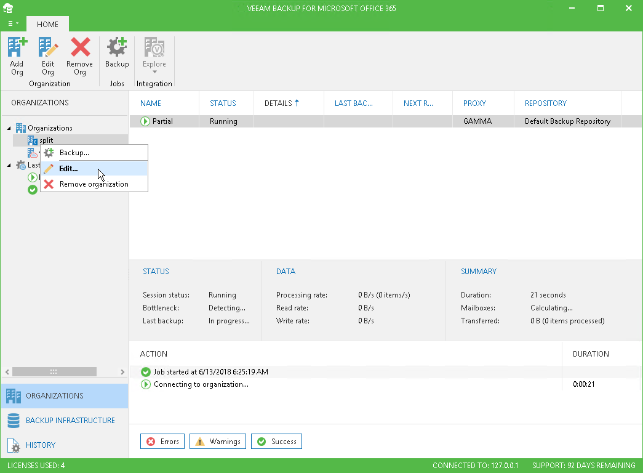Click the tree scrollbar right arrow
Image resolution: width=643 pixels, height=473 pixels.
point(122,372)
